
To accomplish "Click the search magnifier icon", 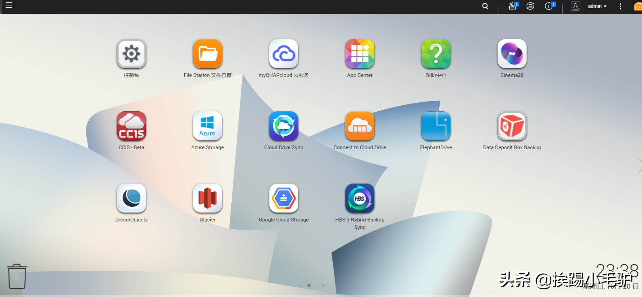I will [x=485, y=6].
